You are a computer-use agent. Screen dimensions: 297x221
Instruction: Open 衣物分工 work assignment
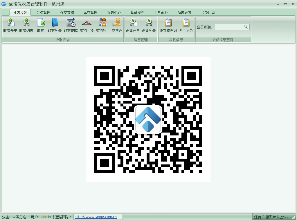pyautogui.click(x=103, y=25)
